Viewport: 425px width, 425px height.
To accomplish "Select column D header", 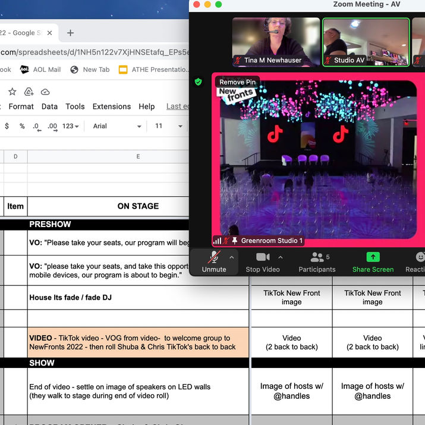I will pos(15,156).
